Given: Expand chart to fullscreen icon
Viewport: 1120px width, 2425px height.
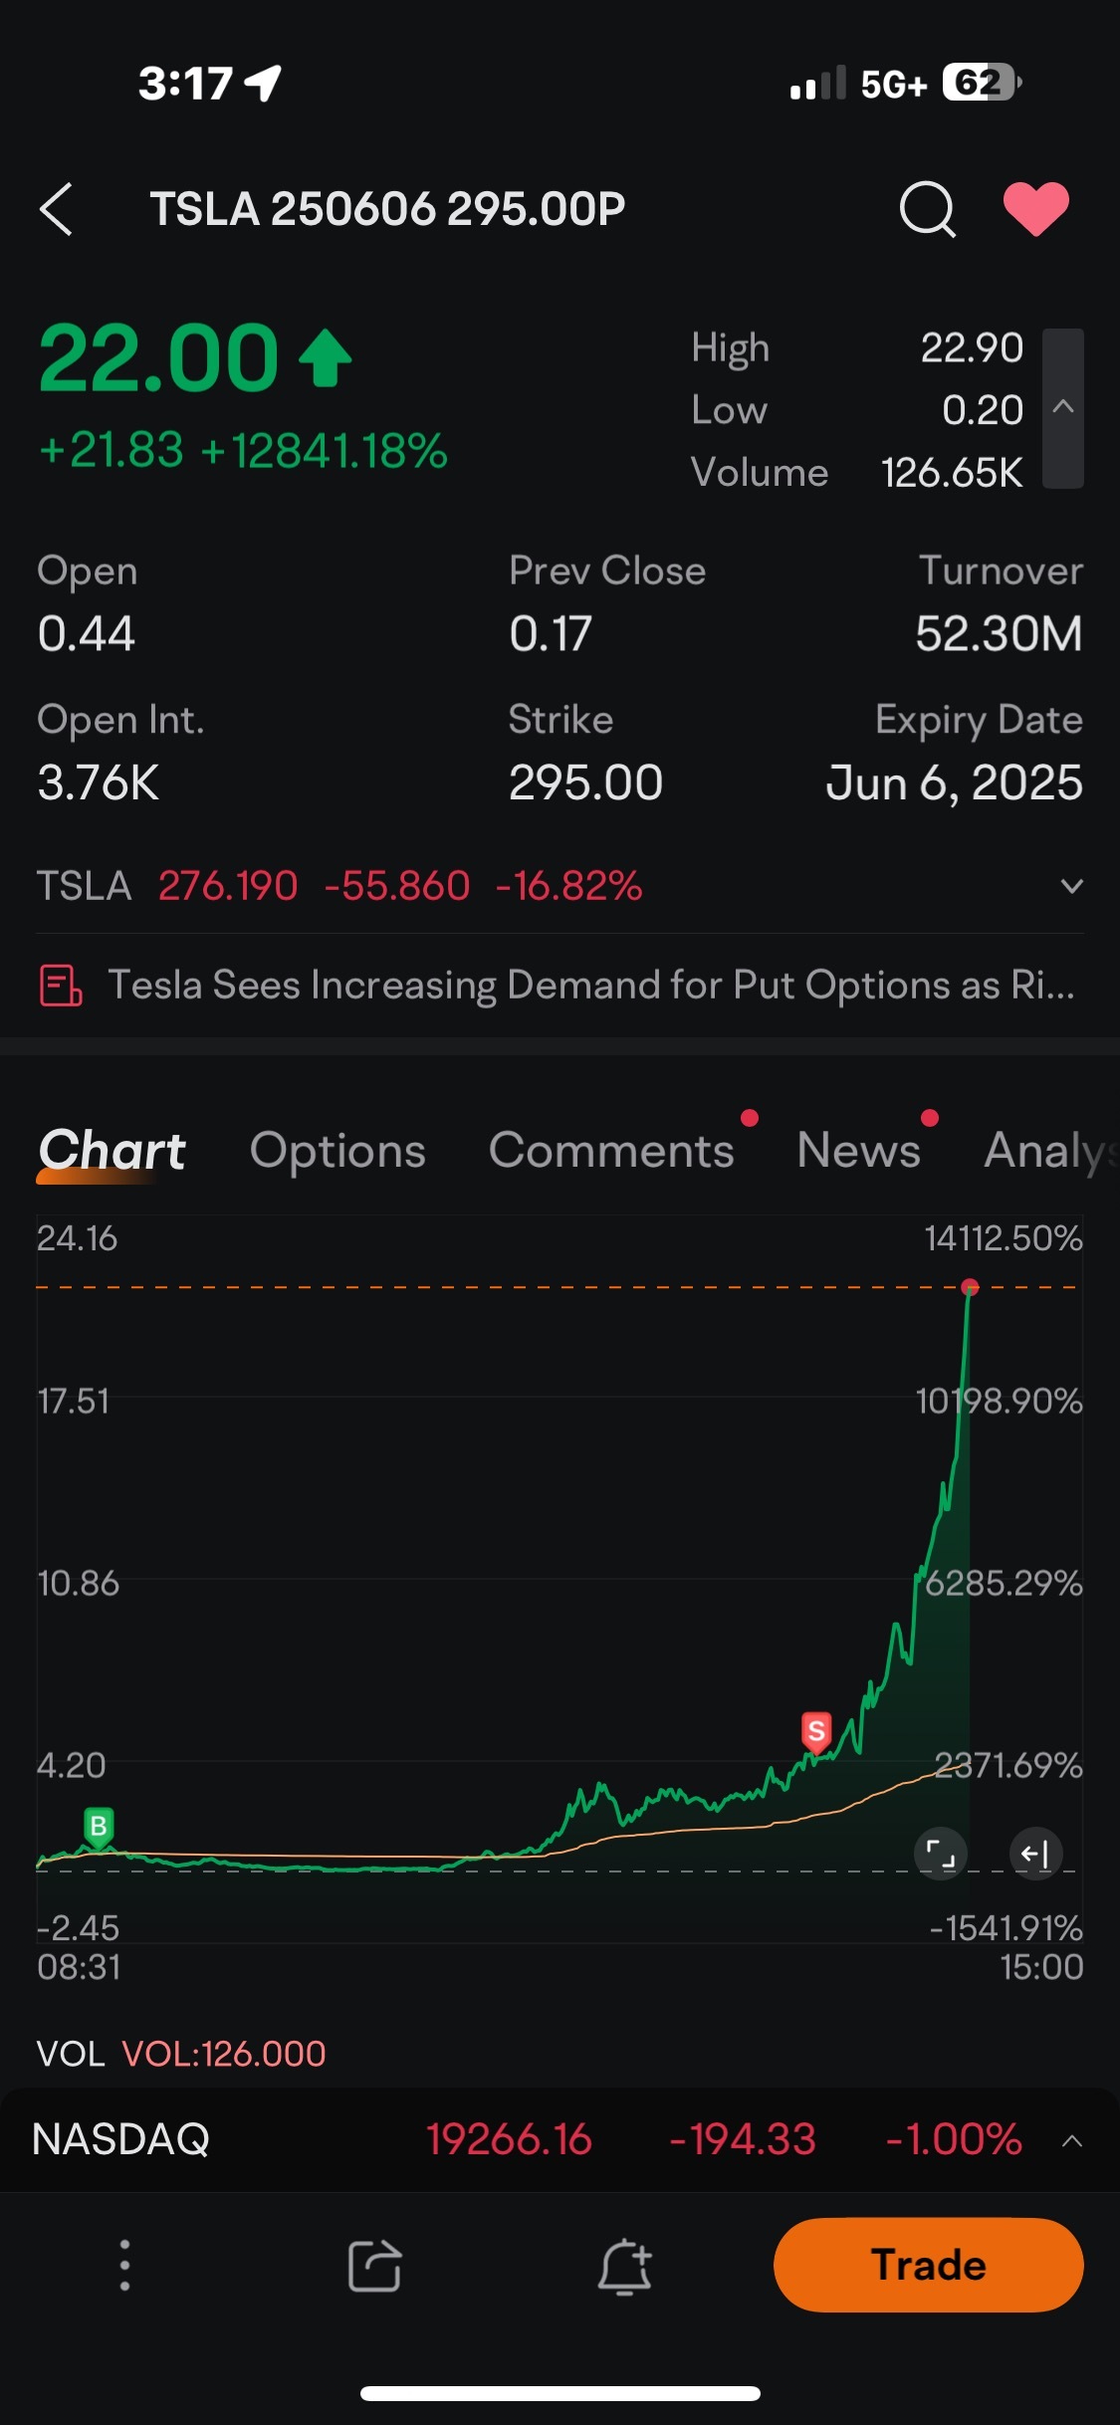Looking at the screenshot, I should click(941, 1854).
